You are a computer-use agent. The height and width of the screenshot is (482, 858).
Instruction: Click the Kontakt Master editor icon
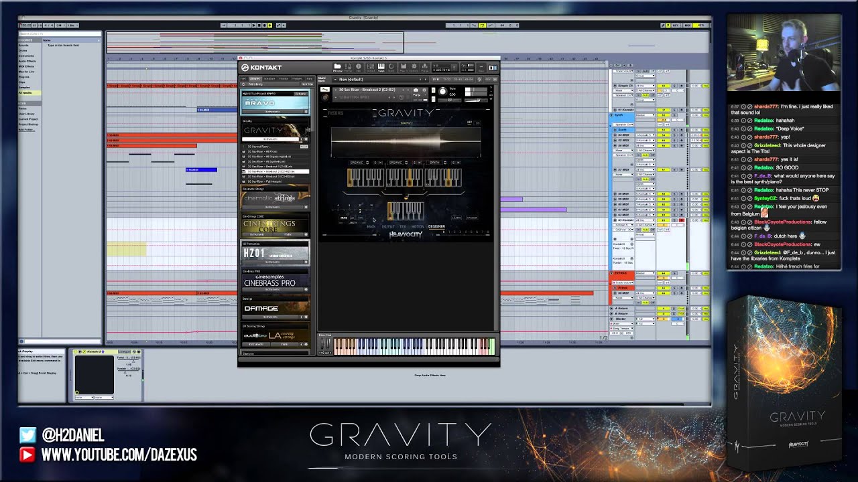(x=348, y=67)
